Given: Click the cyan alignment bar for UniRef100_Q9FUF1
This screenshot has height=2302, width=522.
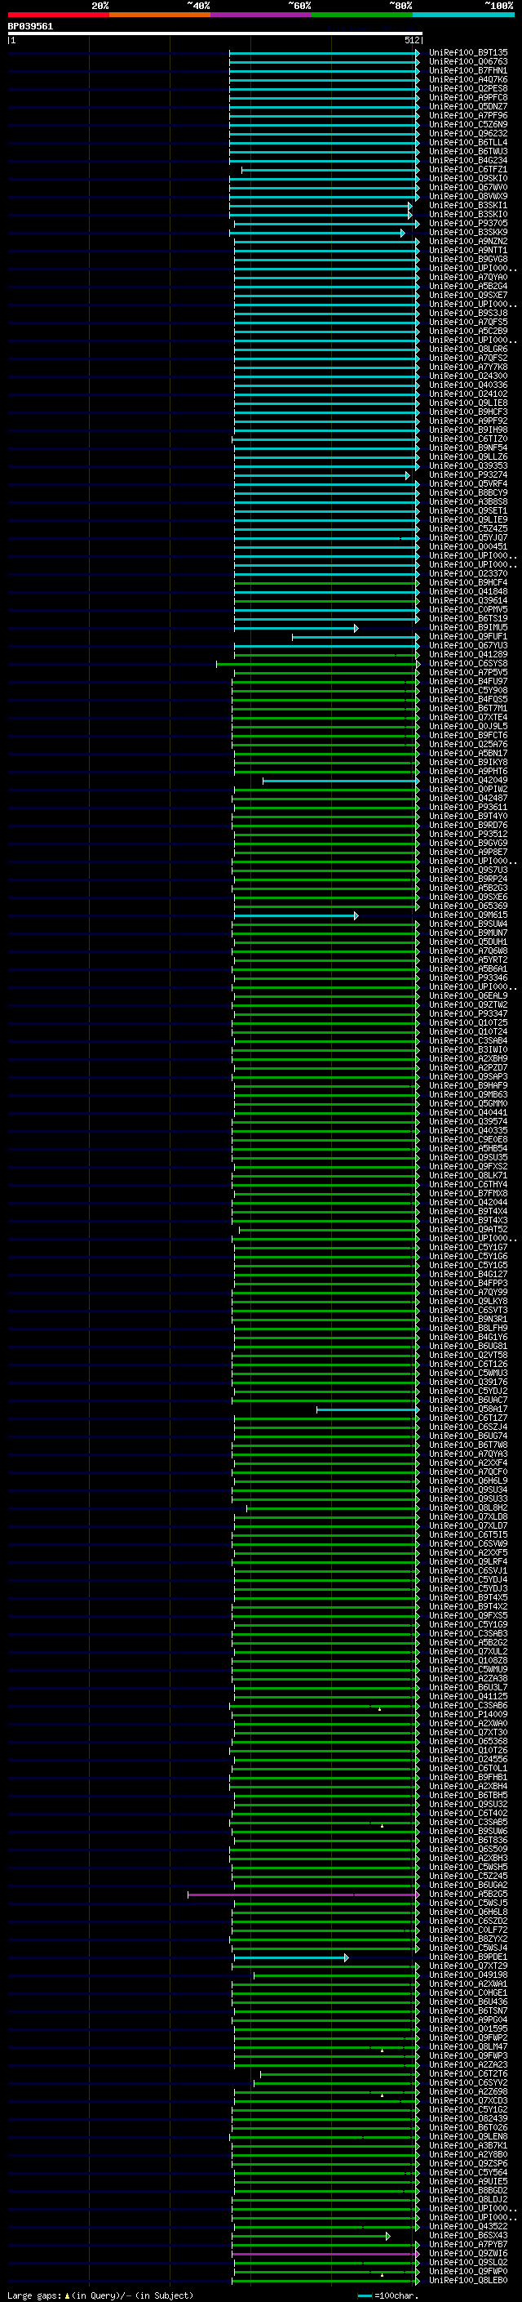Looking at the screenshot, I should (x=355, y=637).
